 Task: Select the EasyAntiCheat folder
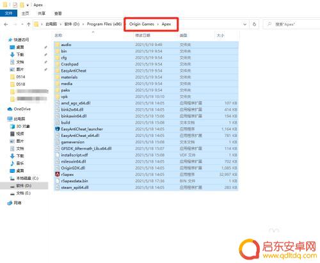click(x=146, y=70)
